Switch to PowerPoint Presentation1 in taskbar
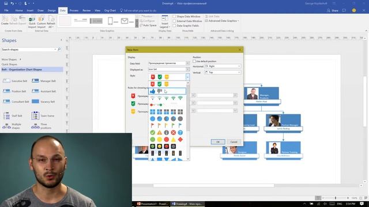 (152, 204)
